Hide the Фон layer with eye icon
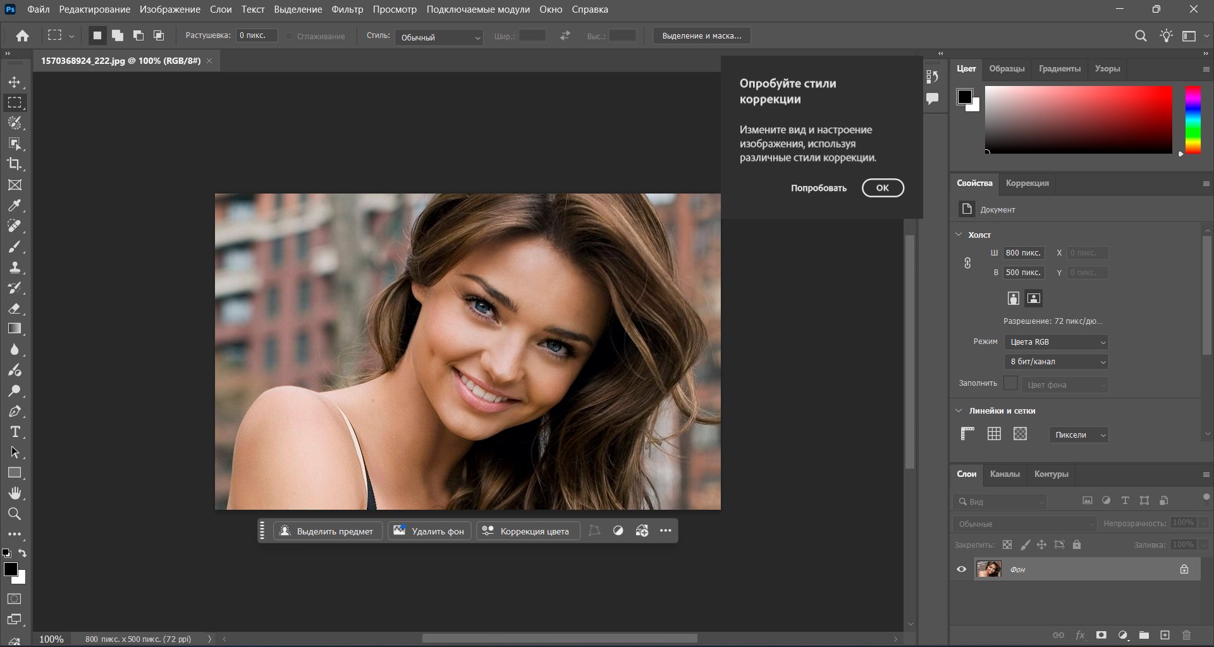This screenshot has width=1214, height=647. pos(961,569)
